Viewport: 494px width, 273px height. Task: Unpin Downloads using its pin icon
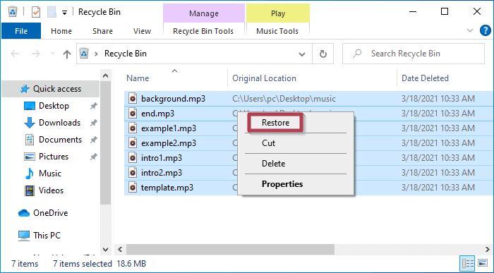tap(94, 123)
